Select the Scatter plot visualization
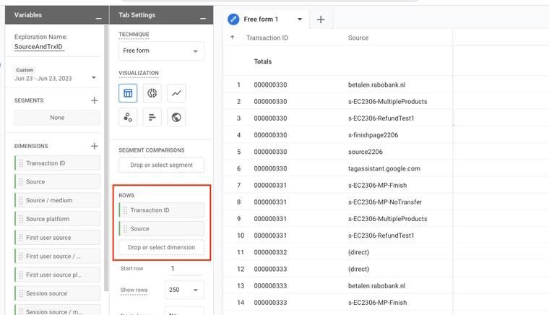 click(128, 117)
